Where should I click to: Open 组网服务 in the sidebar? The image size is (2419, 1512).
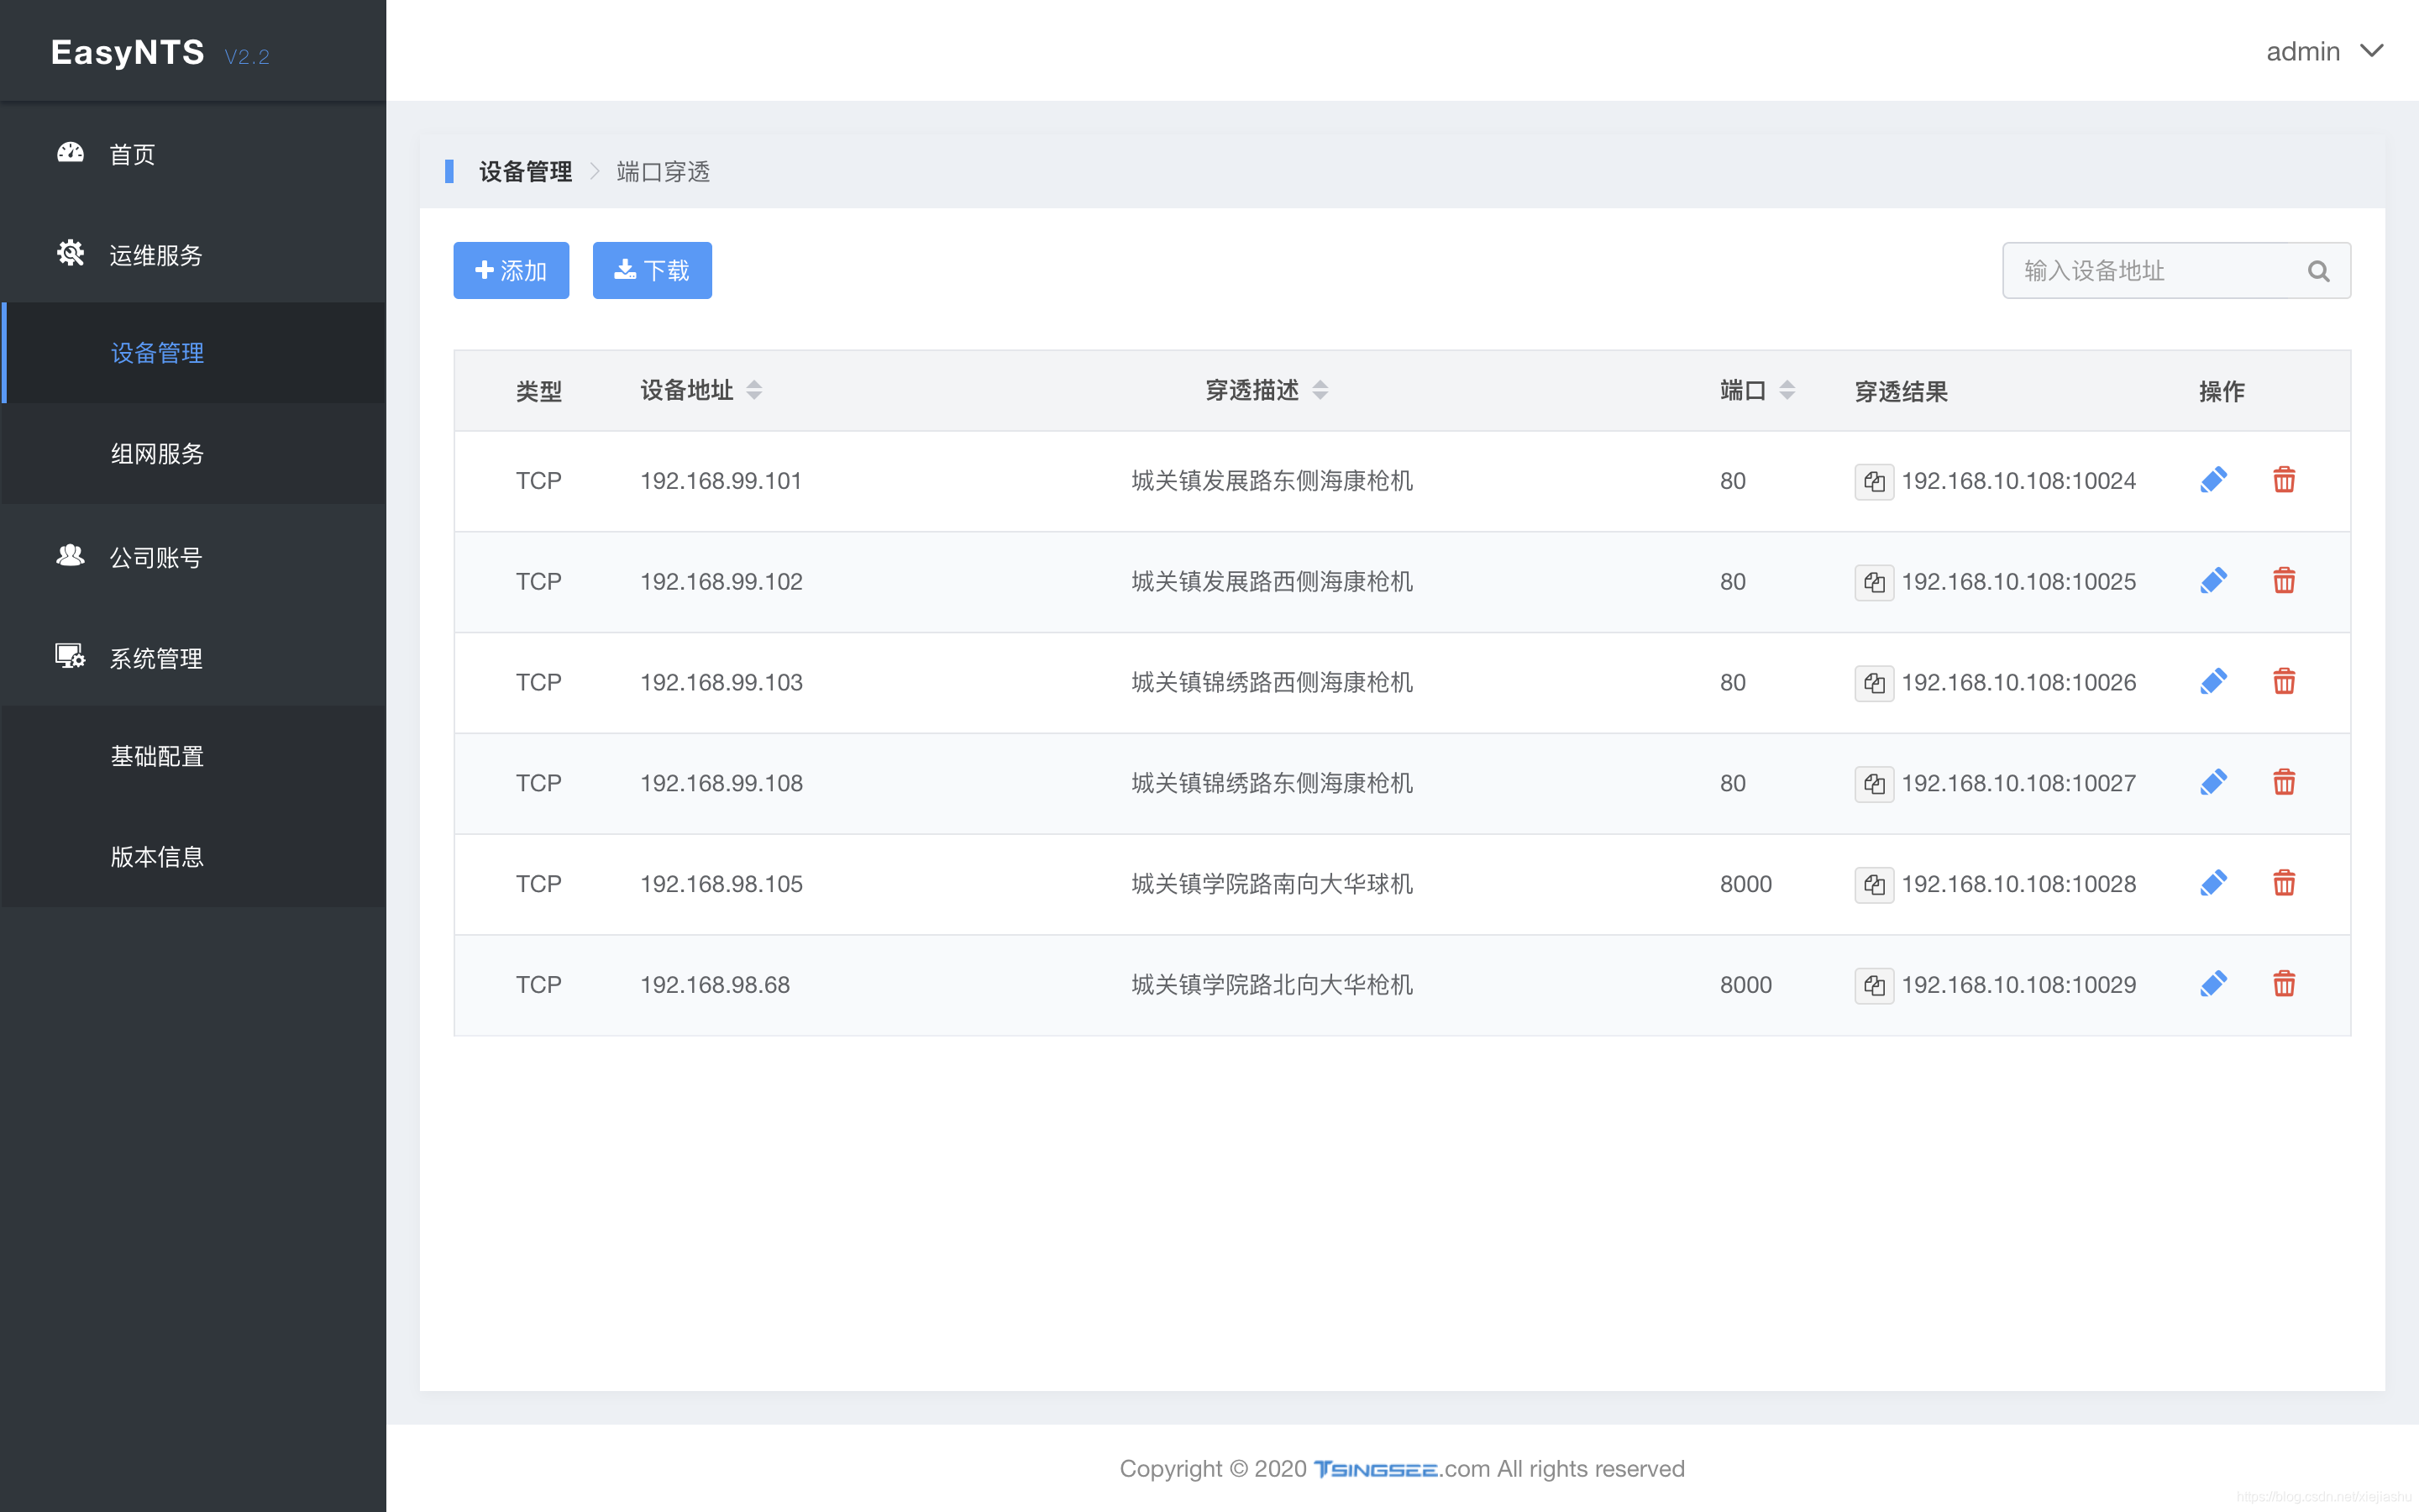tap(193, 454)
